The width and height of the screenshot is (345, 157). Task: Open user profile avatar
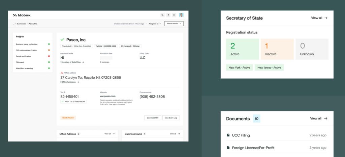[x=181, y=15]
